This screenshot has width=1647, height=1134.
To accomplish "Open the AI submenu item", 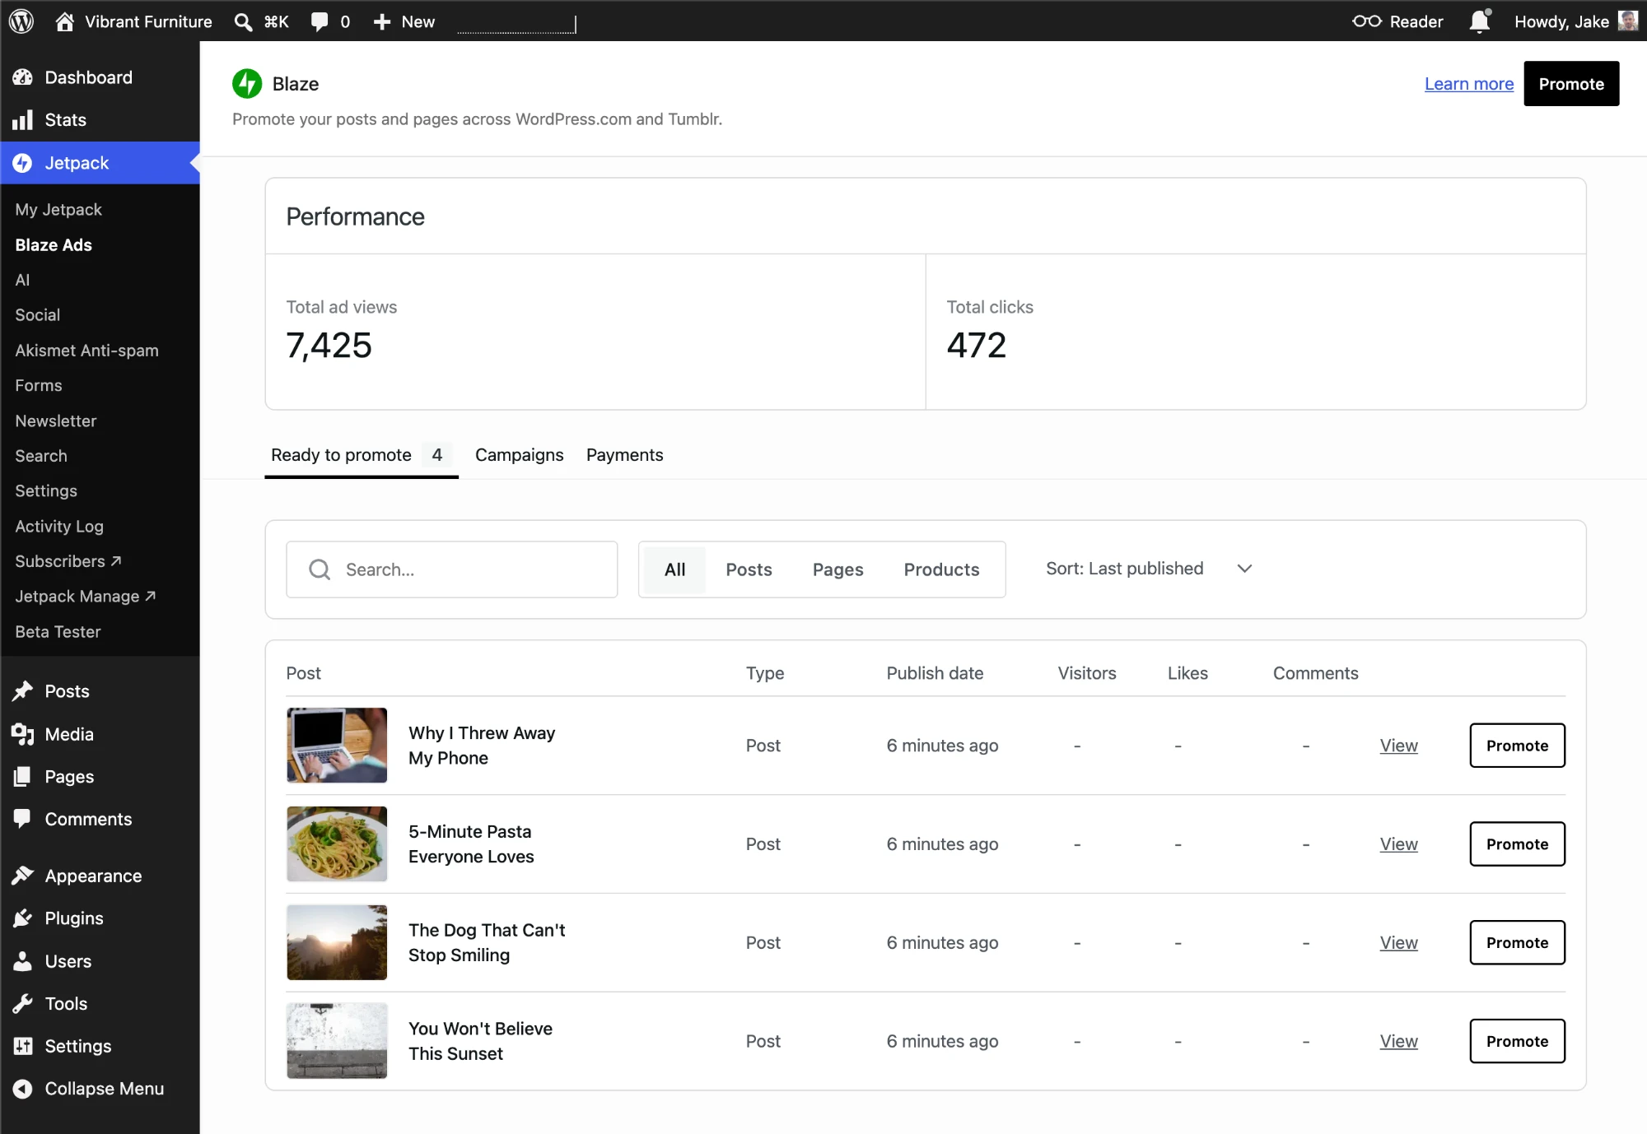I will (x=22, y=281).
